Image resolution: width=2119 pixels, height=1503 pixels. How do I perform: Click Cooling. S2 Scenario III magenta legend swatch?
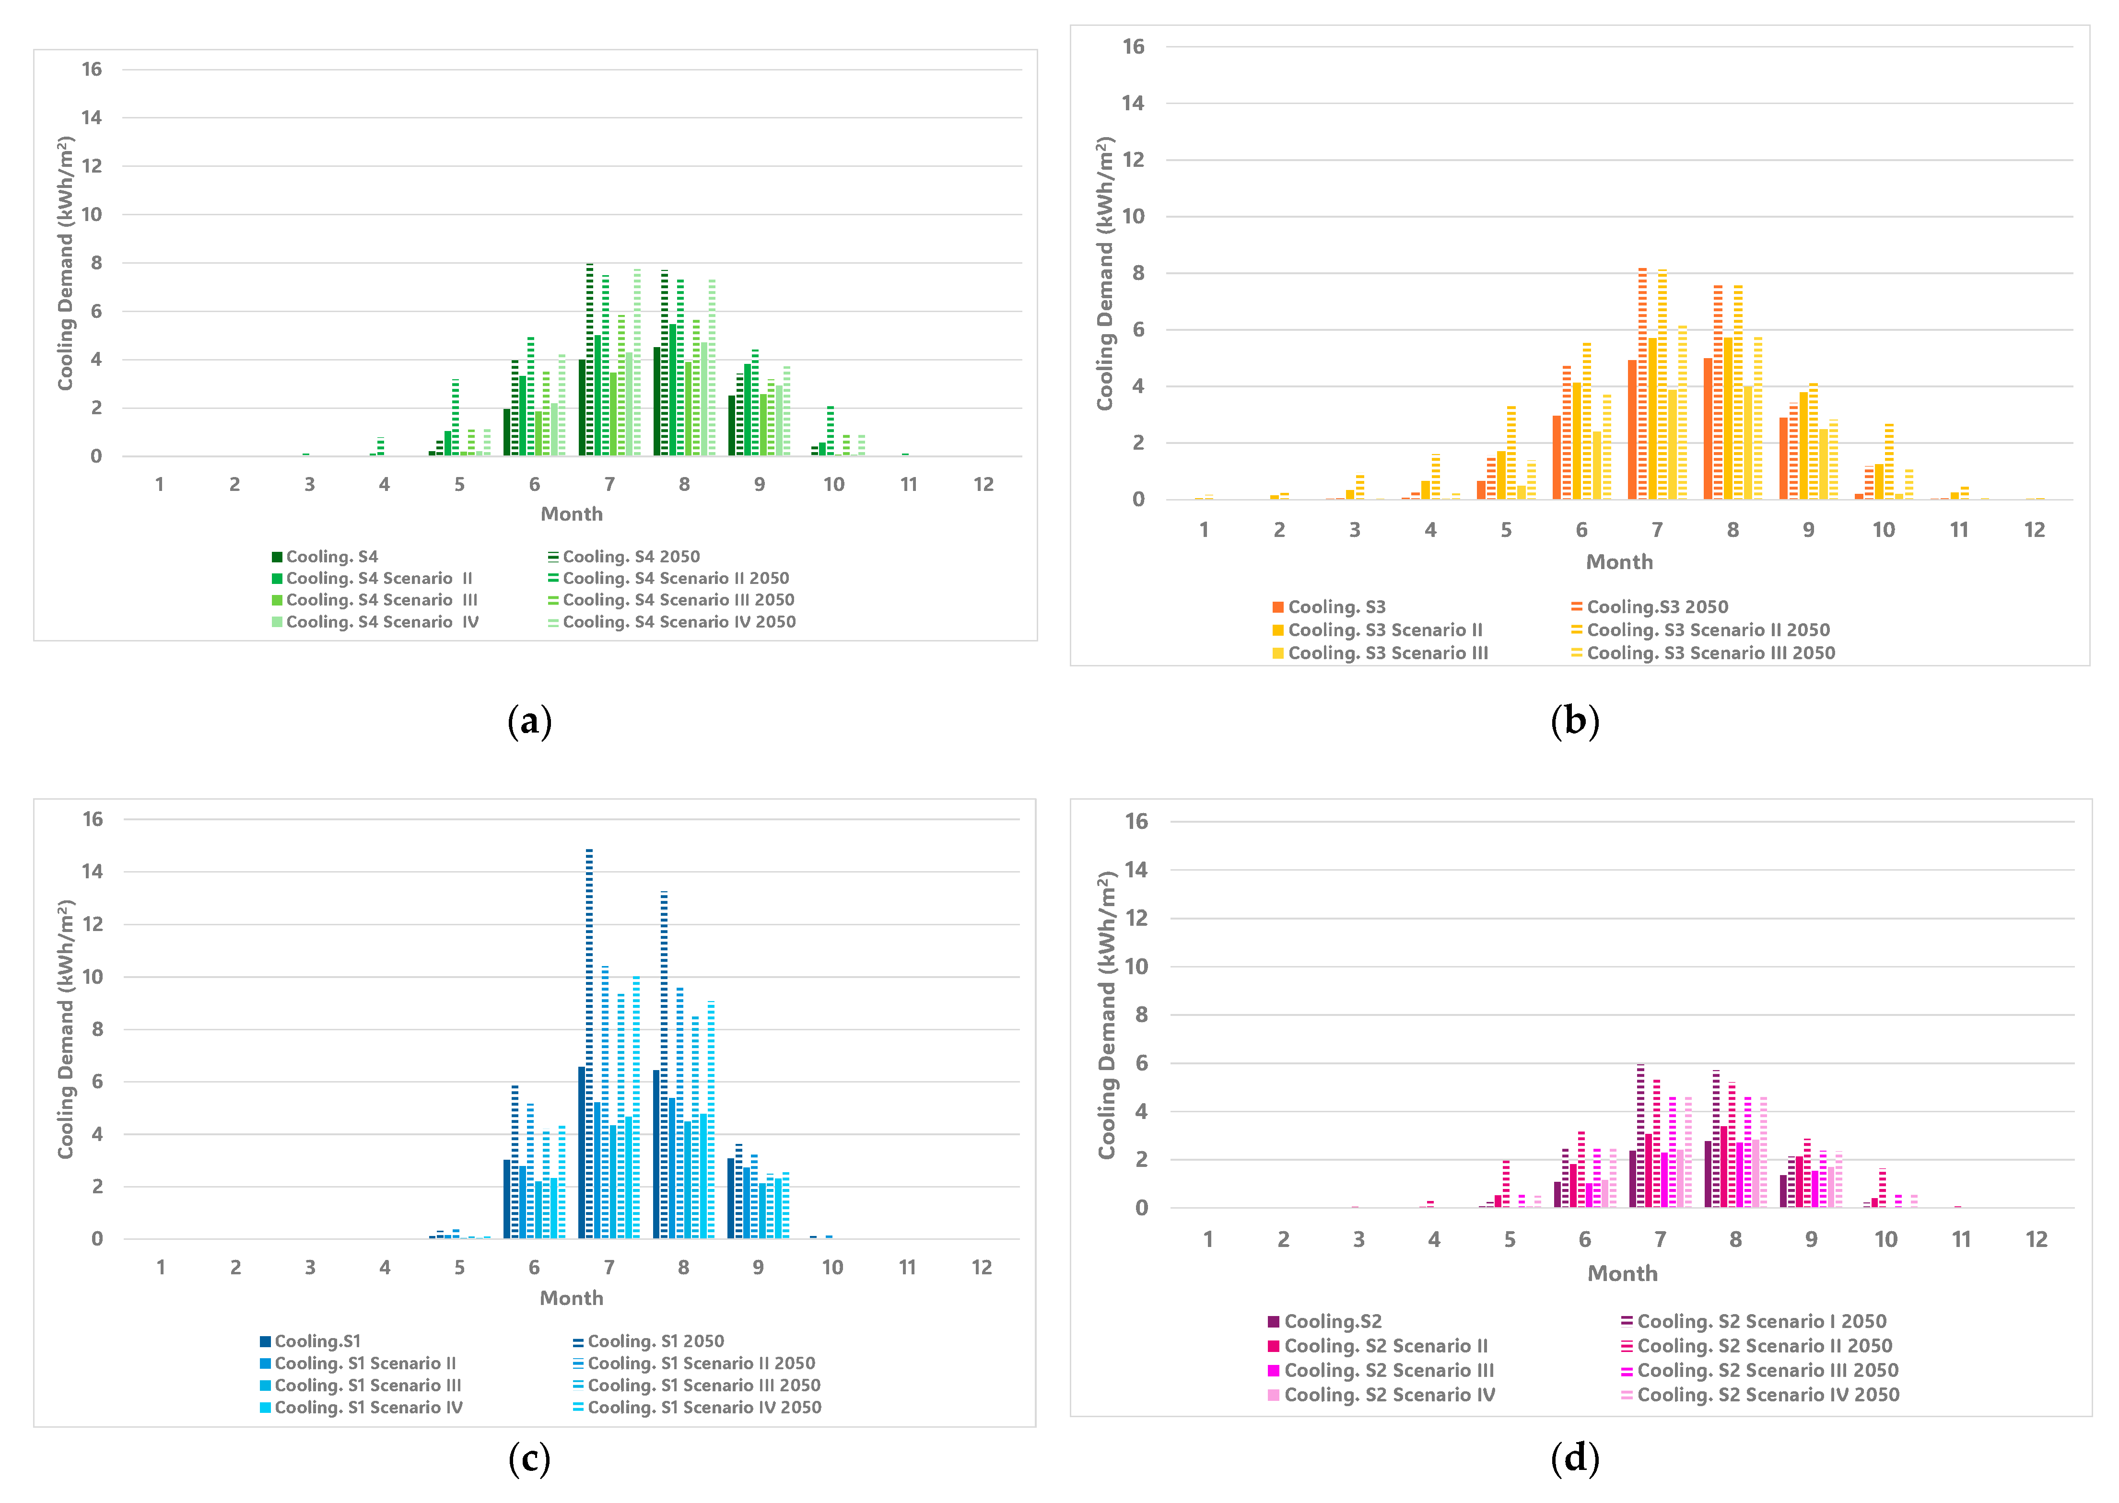coord(1274,1372)
